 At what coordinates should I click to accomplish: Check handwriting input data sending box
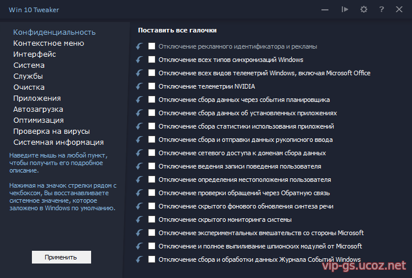[151, 139]
